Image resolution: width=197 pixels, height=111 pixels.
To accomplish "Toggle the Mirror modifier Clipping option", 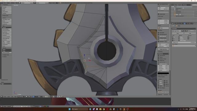I will 179,39.
